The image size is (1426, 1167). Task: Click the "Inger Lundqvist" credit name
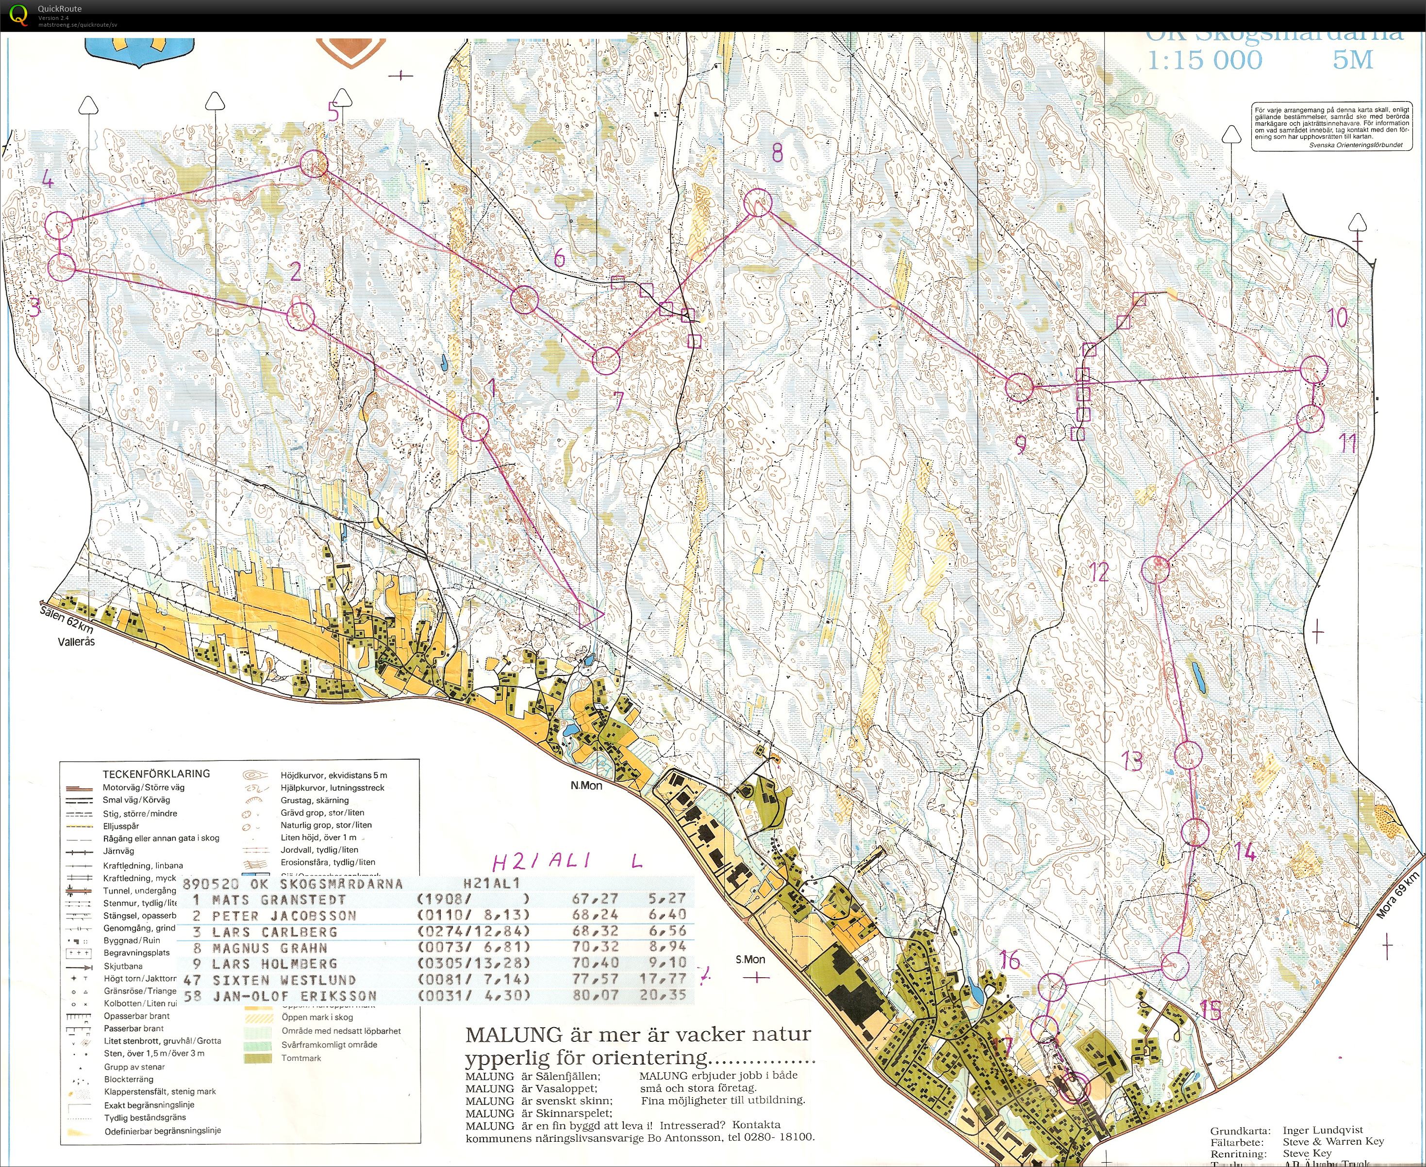1323,1130
